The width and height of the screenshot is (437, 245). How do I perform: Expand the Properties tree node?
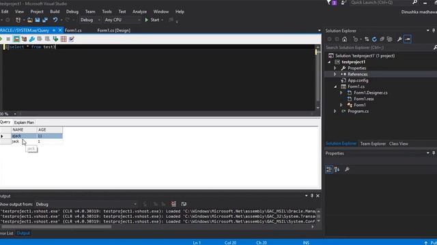335,68
